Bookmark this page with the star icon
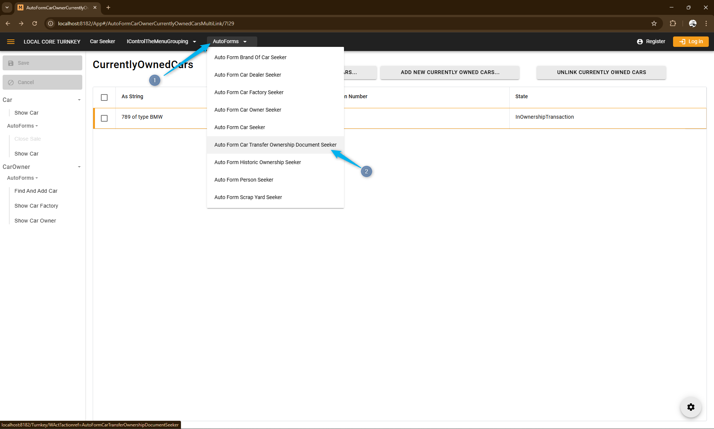The width and height of the screenshot is (714, 429). click(x=654, y=23)
